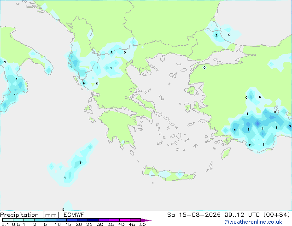Image resolution: width=292 pixels, height=226 pixels.
Task: Click the 45–50 mm legend color swatch
Action: click(x=135, y=220)
